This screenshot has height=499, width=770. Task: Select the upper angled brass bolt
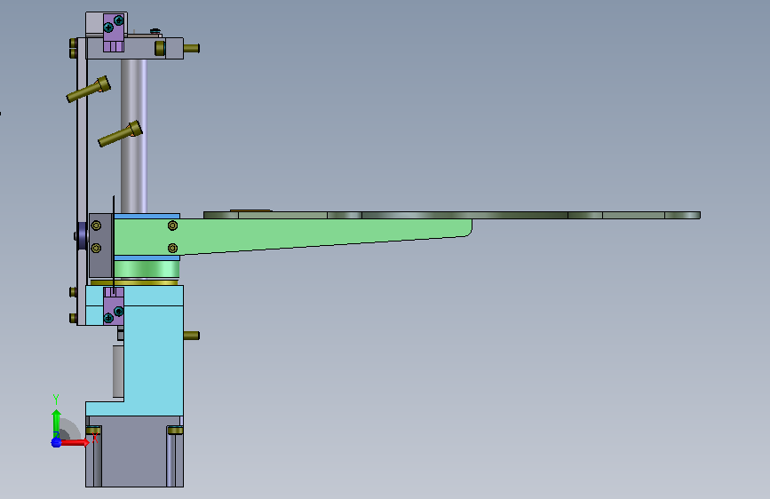click(89, 89)
